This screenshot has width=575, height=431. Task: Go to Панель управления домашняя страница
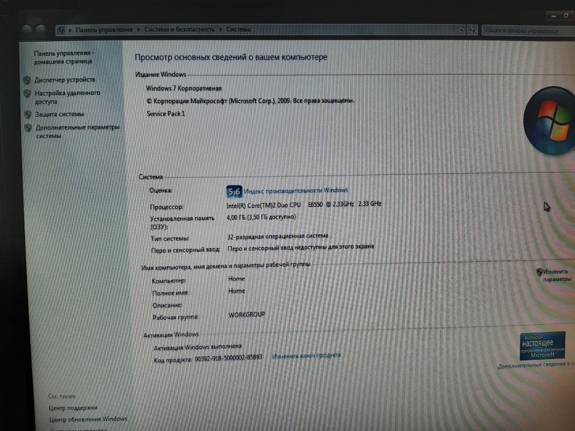pos(63,57)
